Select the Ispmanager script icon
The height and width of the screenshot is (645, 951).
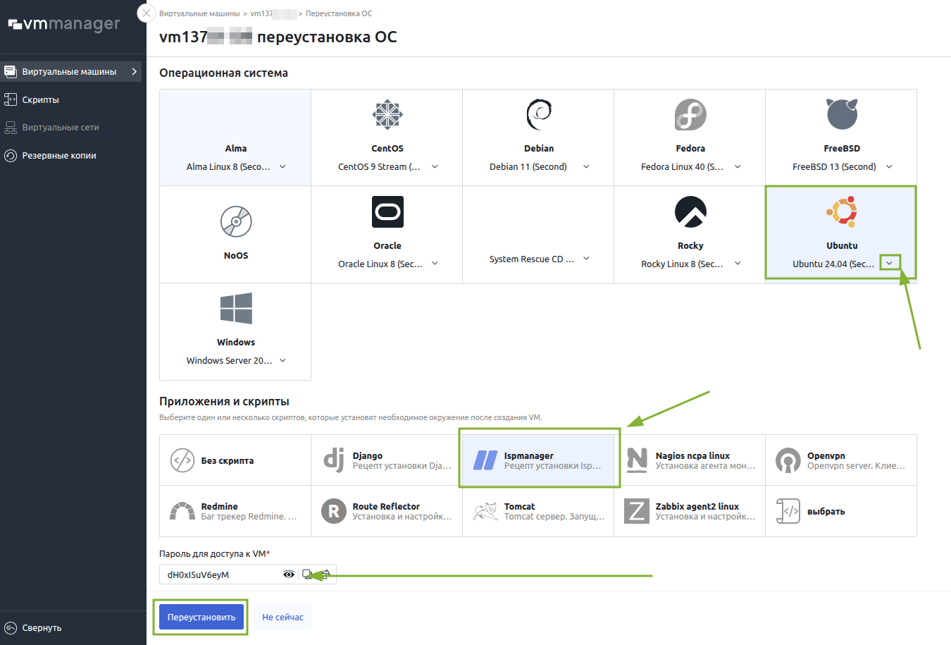tap(485, 460)
